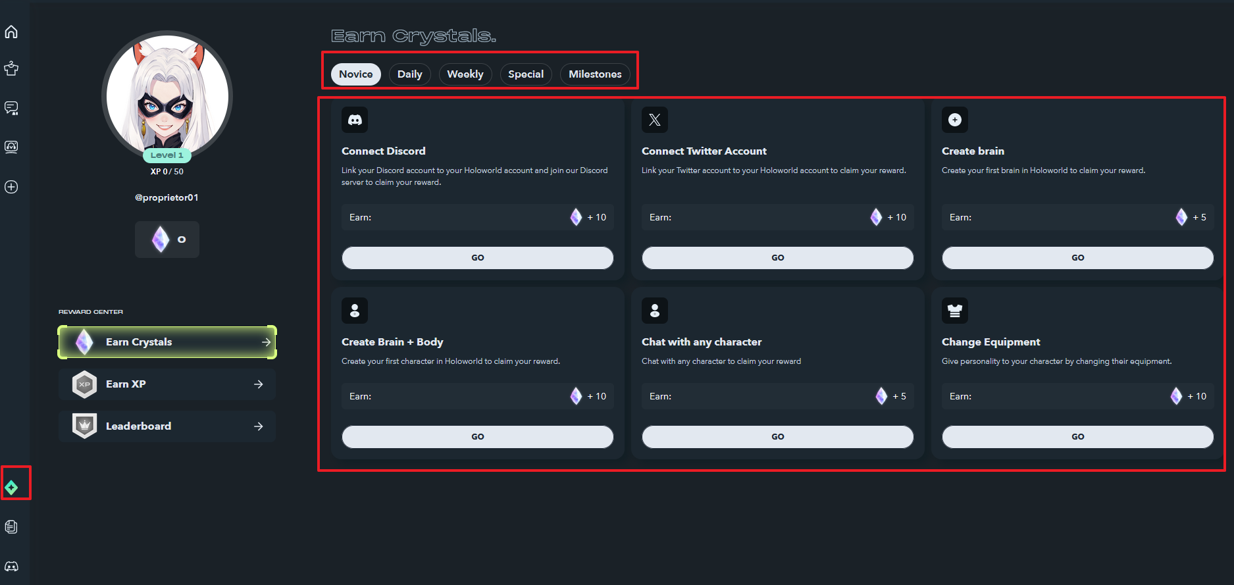
Task: Click the Chat with any character title
Action: 702,342
